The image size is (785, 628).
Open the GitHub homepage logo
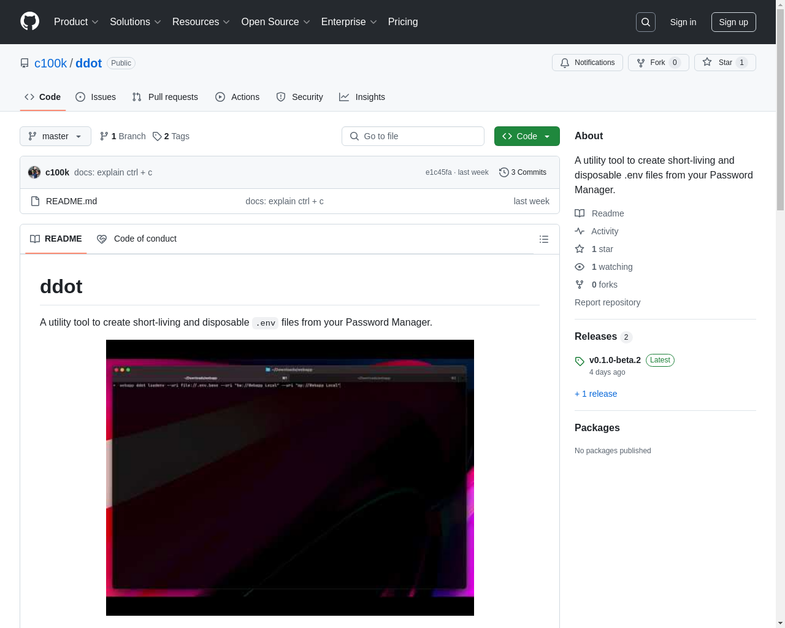(x=30, y=21)
